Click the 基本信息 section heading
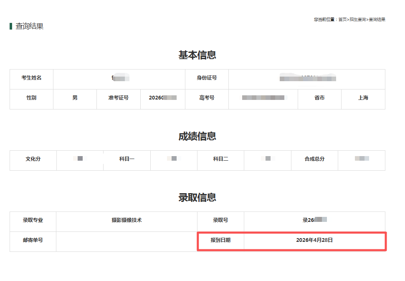Image resolution: width=405 pixels, height=281 pixels. click(197, 55)
